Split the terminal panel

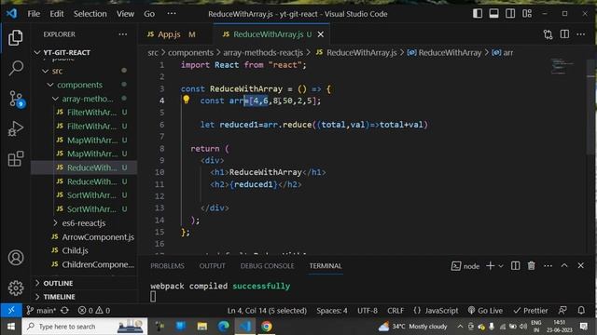pyautogui.click(x=515, y=266)
